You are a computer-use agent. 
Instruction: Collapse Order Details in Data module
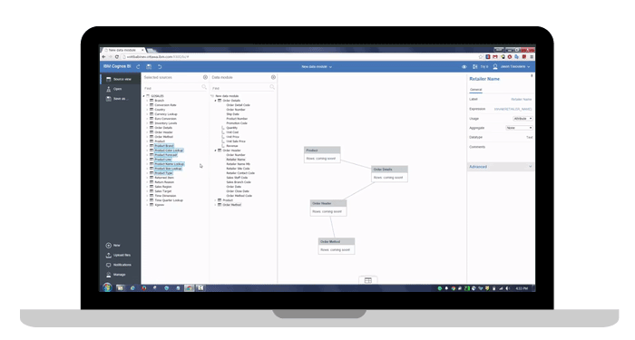click(x=216, y=101)
